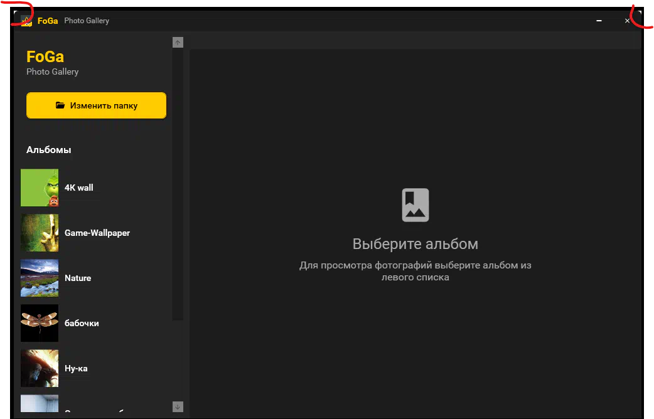Select the Game-Wallpaper album label
This screenshot has width=654, height=419.
(x=97, y=233)
